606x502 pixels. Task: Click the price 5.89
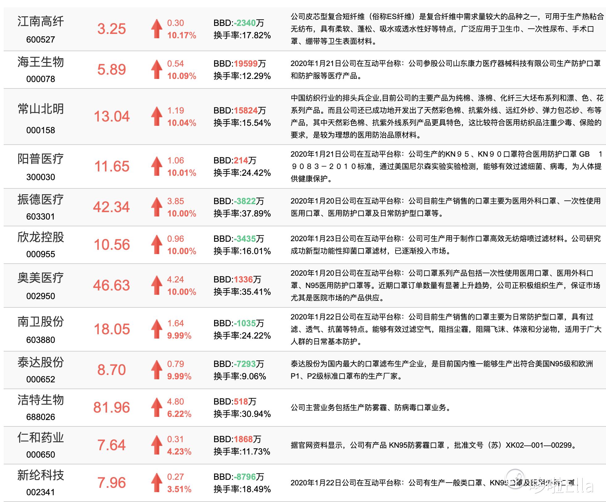point(112,69)
